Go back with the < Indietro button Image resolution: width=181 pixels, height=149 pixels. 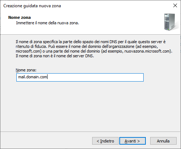coord(105,141)
